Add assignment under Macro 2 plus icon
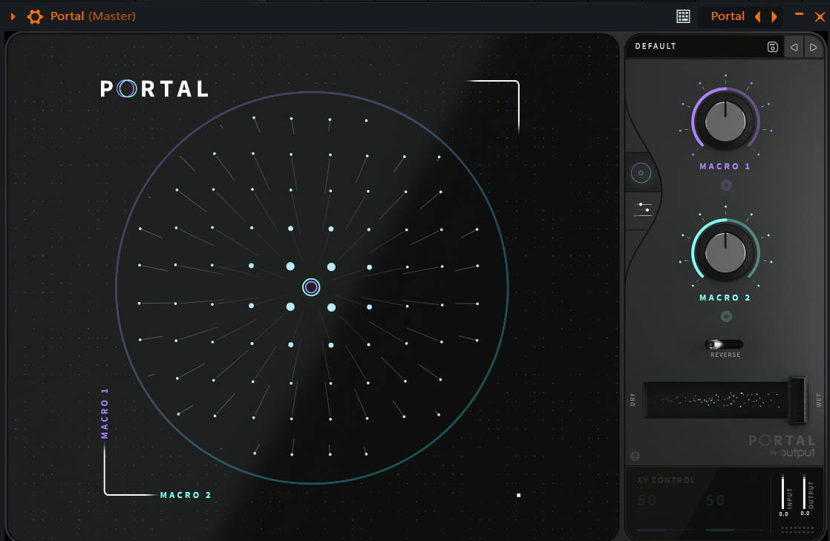This screenshot has height=541, width=830. click(726, 317)
